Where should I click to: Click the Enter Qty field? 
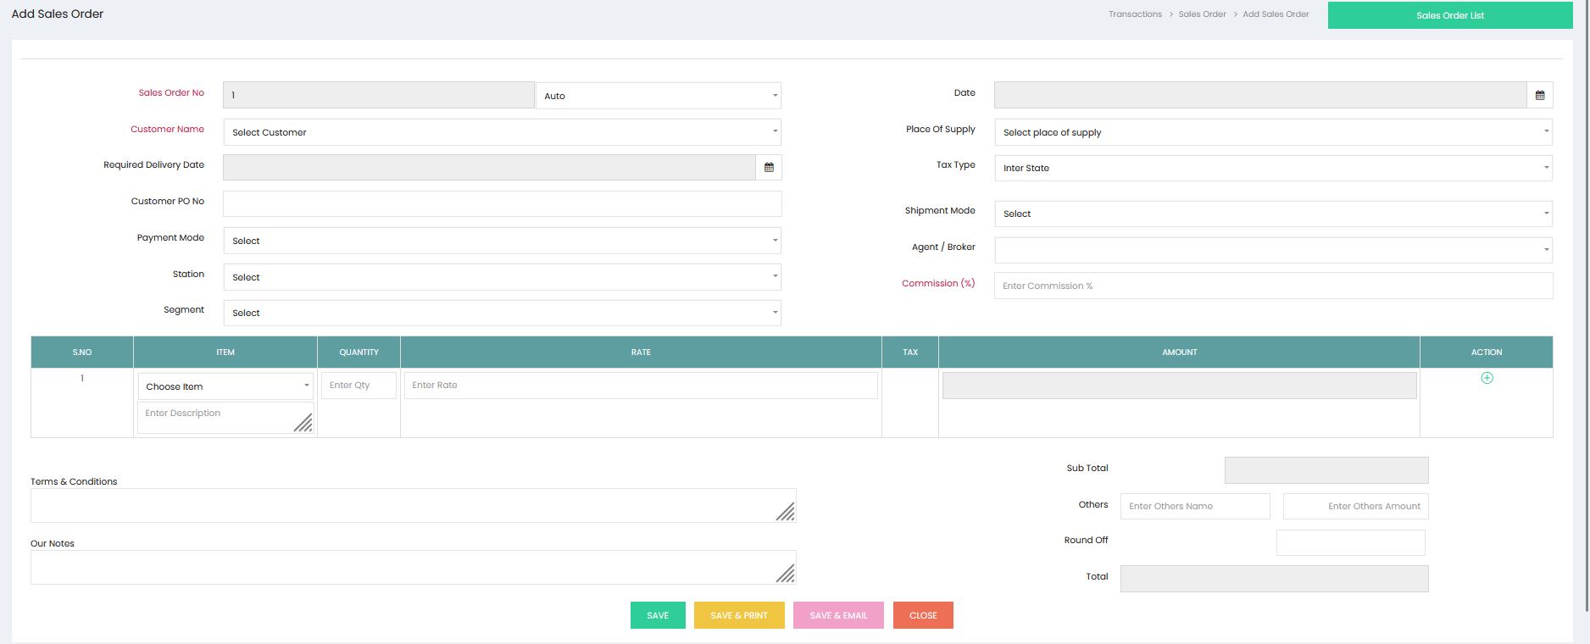[x=359, y=386]
